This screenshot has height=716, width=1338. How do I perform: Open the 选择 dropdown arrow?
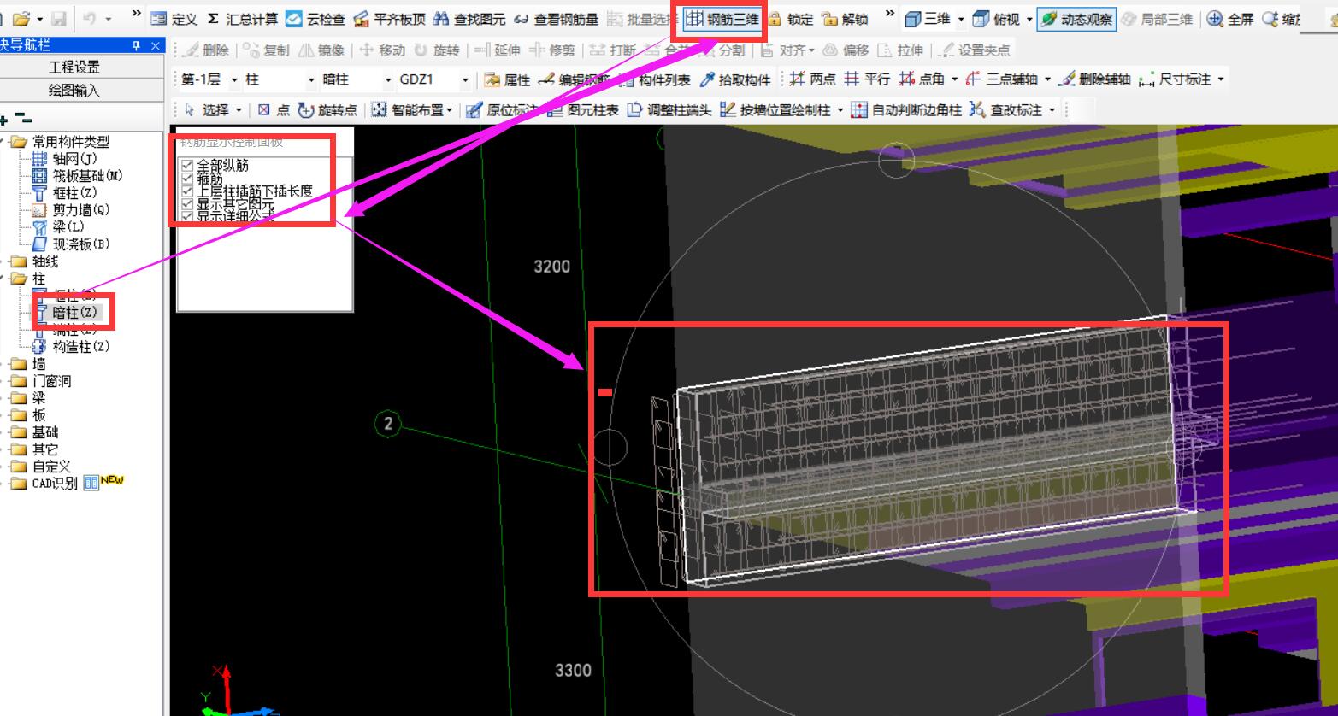point(239,110)
